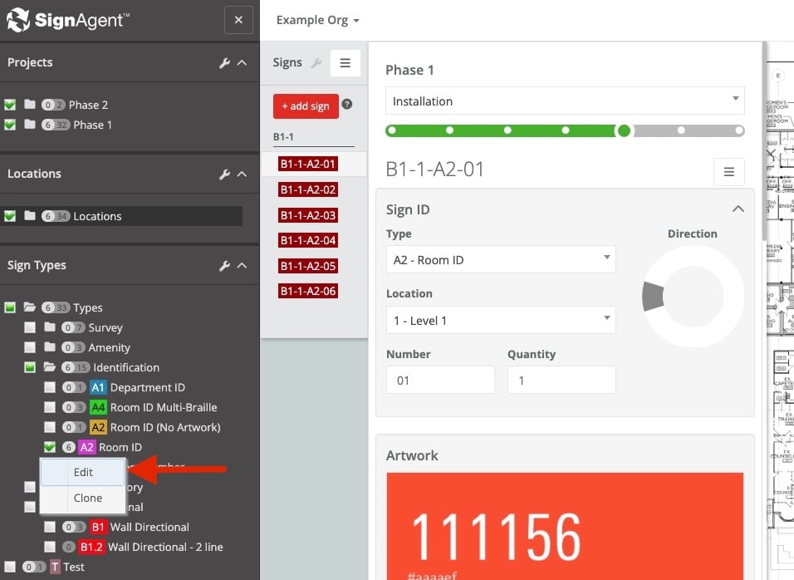Open the Type dropdown A2 - Room ID

point(501,260)
